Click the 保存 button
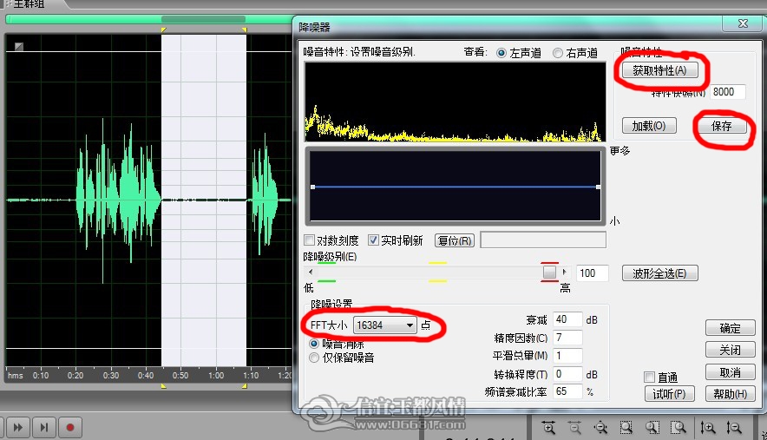This screenshot has height=440, width=767. pos(722,127)
